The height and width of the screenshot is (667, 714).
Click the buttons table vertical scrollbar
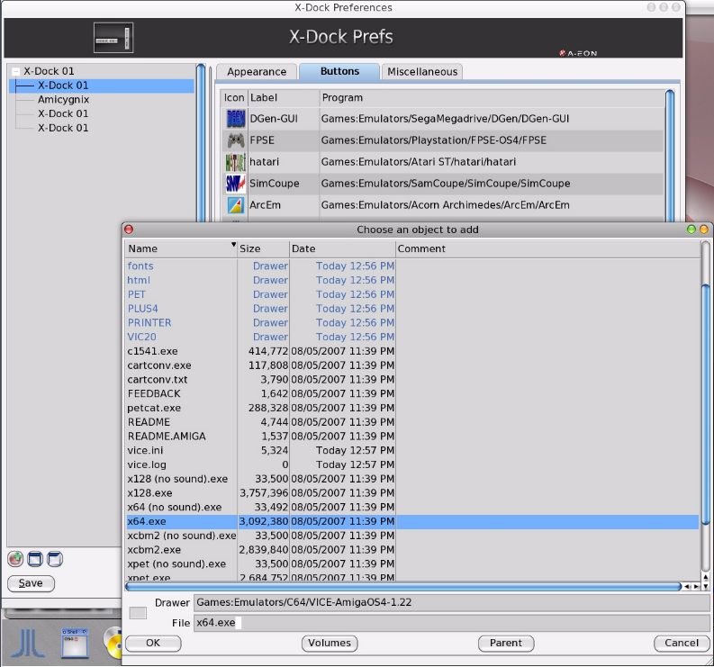(669, 155)
